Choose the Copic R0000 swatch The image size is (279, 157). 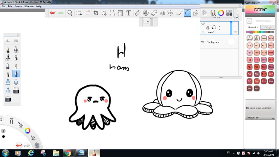250,38
